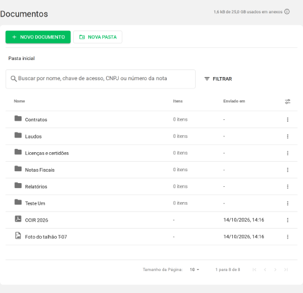The height and width of the screenshot is (293, 303).
Task: Open storage usage info icon
Action: [287, 11]
